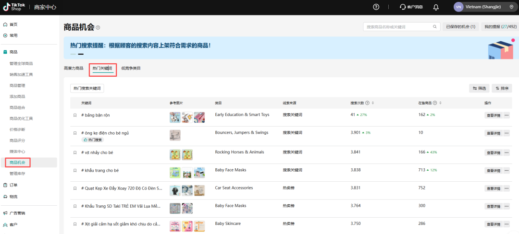Open 已保存的机会 (1)
Image resolution: width=519 pixels, height=234 pixels.
click(x=461, y=27)
